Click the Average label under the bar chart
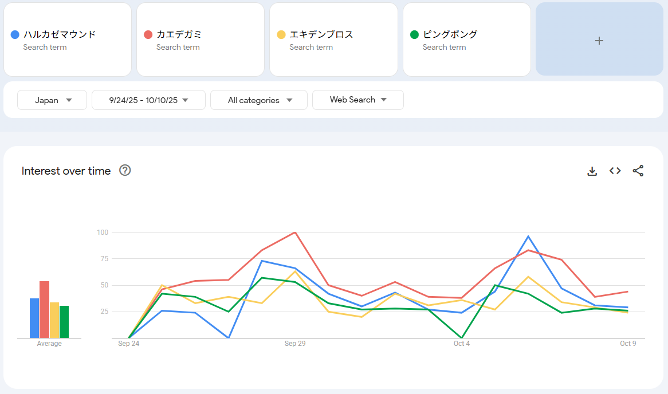Viewport: 668px width, 394px height. (49, 343)
